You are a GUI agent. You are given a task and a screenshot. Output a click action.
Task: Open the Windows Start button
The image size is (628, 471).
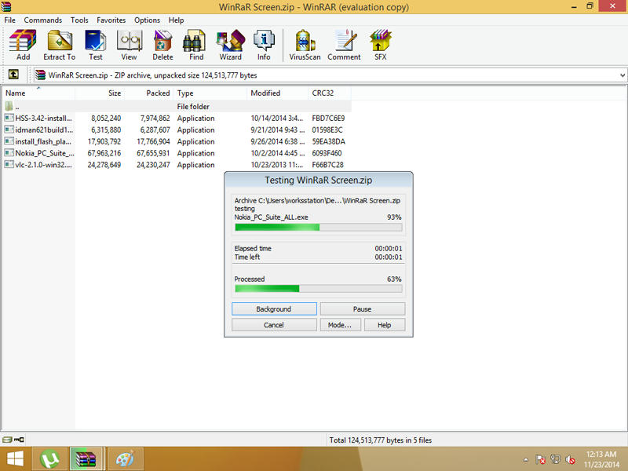[x=15, y=459]
